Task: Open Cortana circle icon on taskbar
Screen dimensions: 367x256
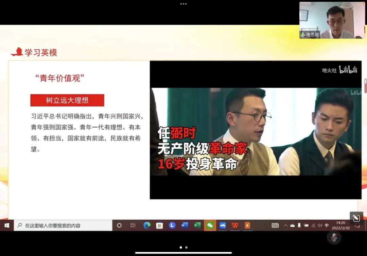Action: click(x=119, y=225)
